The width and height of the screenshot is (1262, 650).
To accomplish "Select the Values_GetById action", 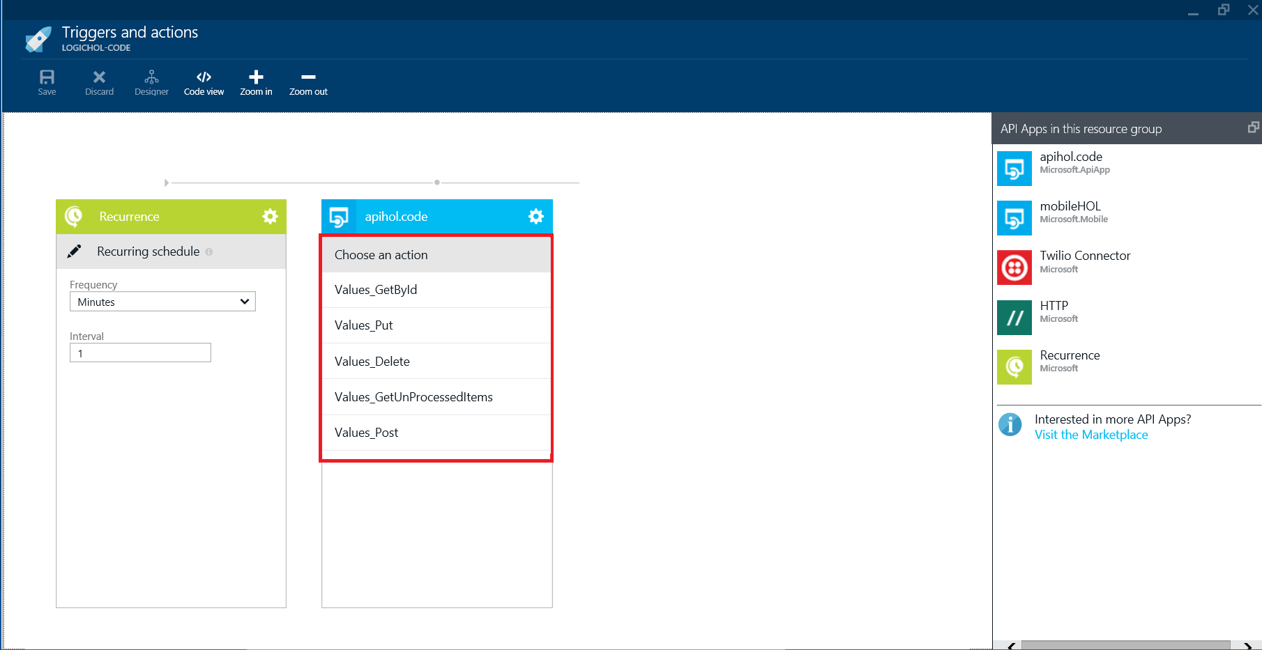I will click(436, 290).
